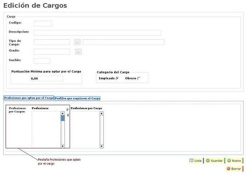The width and height of the screenshot is (246, 175).
Task: Switch to Perfiles que requieren el Cargo tab
Action: click(x=77, y=98)
